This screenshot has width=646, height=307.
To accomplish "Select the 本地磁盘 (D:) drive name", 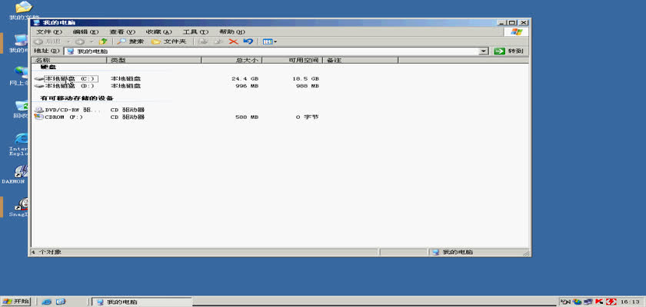I will (69, 86).
